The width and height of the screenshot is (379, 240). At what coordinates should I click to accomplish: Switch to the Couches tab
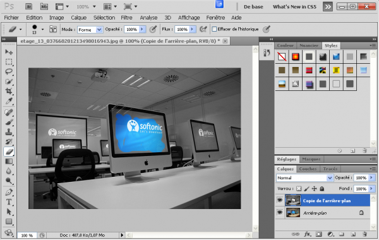pos(308,169)
